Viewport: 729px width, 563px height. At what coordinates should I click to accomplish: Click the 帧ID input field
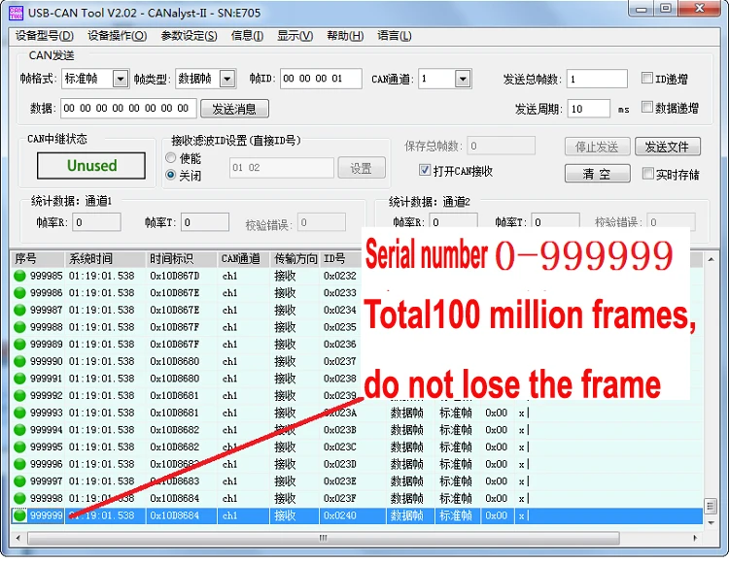coord(321,79)
